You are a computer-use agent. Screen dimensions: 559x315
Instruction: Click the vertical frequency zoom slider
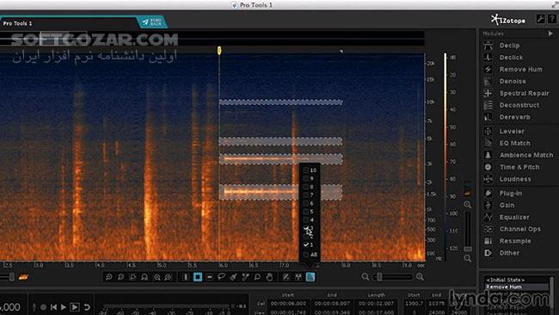coord(468,249)
